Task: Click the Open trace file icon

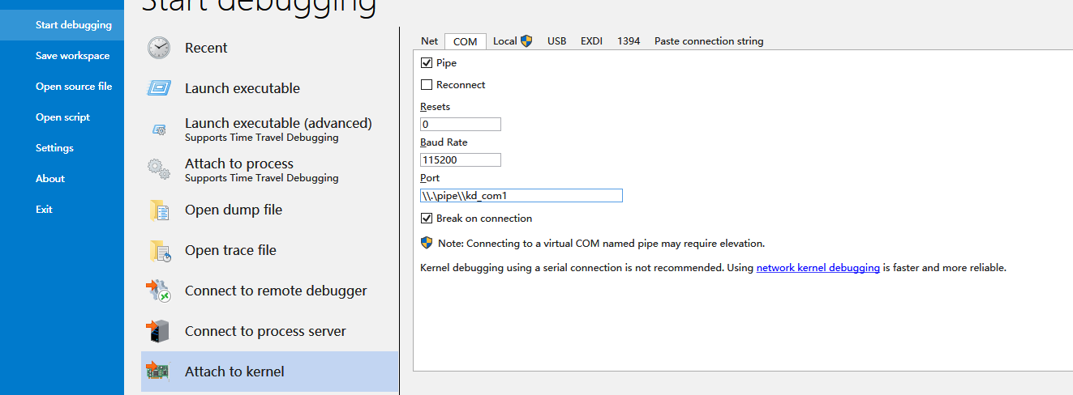Action: coord(159,251)
